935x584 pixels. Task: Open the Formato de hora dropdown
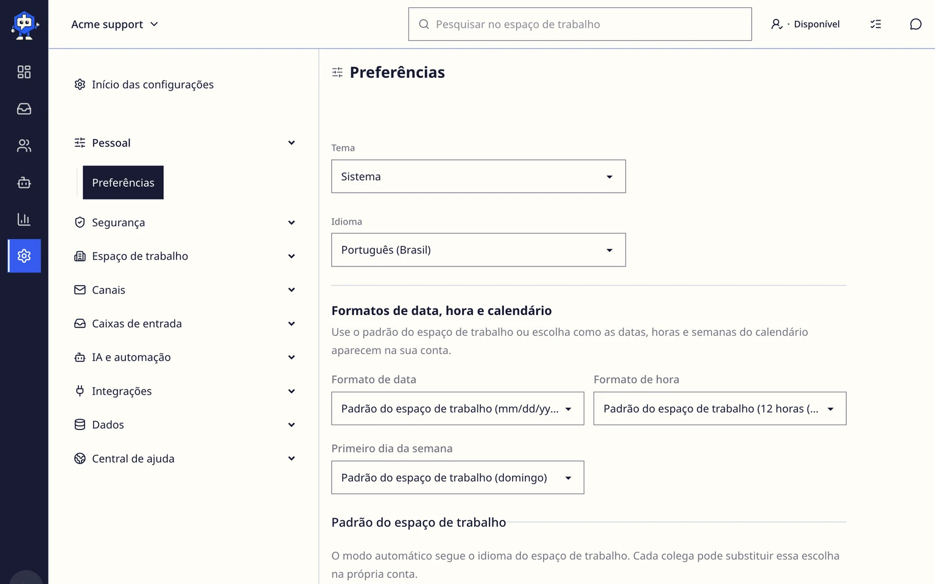pyautogui.click(x=720, y=408)
